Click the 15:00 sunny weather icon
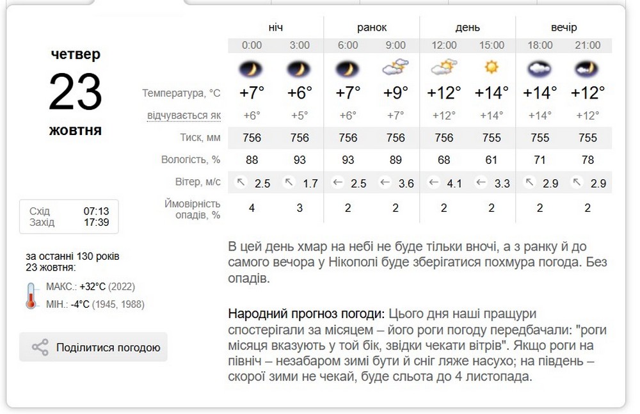640x414 pixels. [x=492, y=67]
